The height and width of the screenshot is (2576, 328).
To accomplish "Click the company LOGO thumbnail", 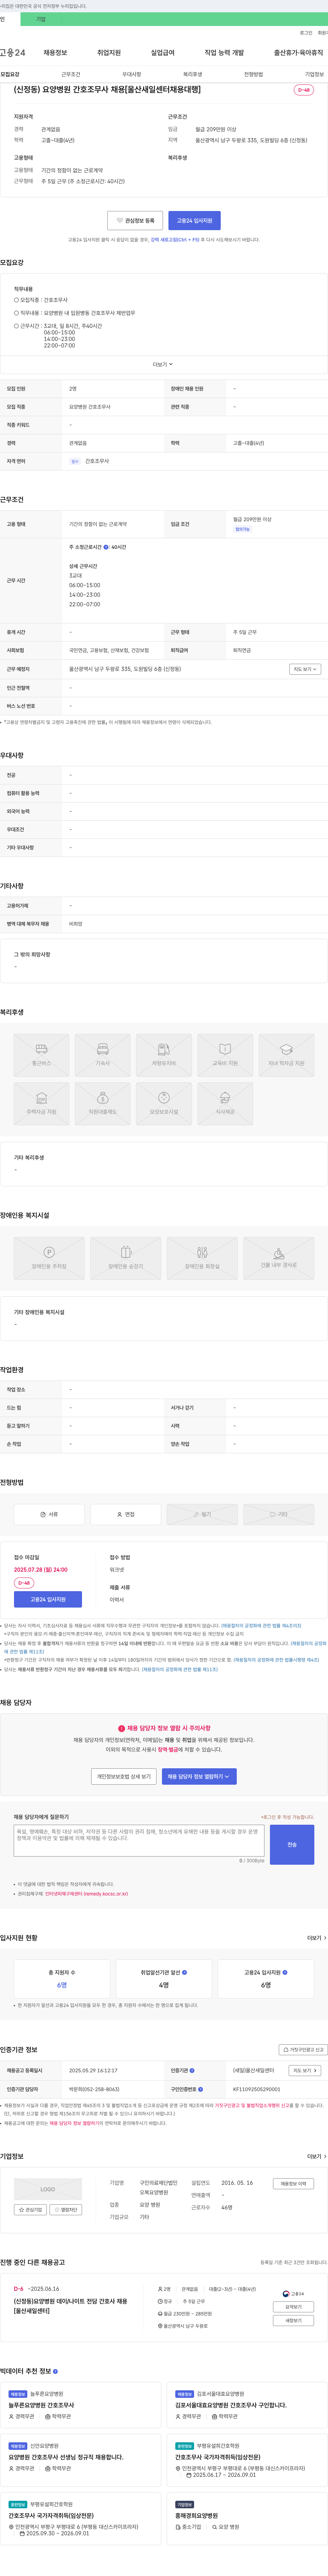I will (x=48, y=2189).
